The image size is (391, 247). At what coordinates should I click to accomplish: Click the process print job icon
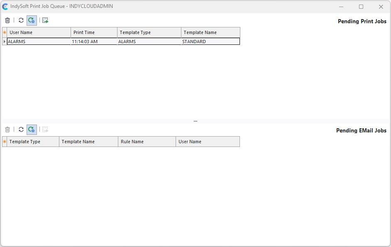coord(45,20)
